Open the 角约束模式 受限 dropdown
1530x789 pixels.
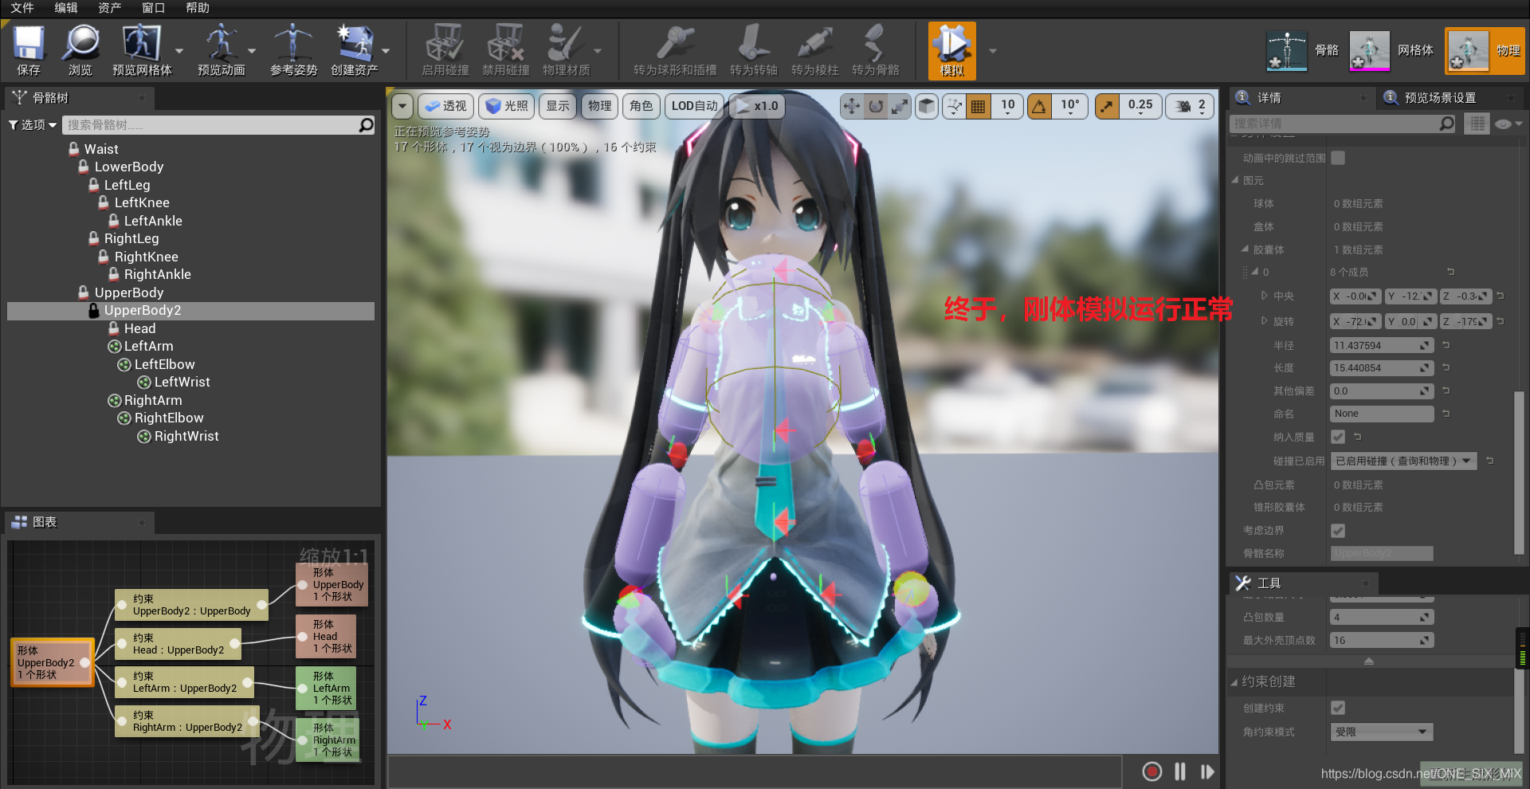[1381, 732]
